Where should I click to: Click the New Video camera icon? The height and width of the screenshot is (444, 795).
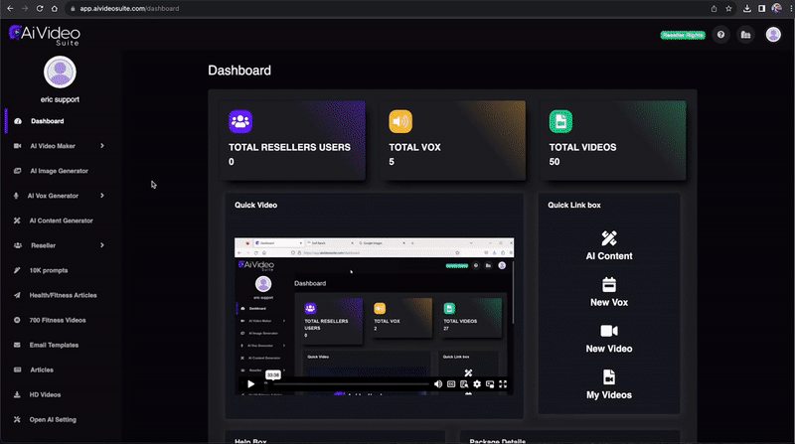point(609,331)
